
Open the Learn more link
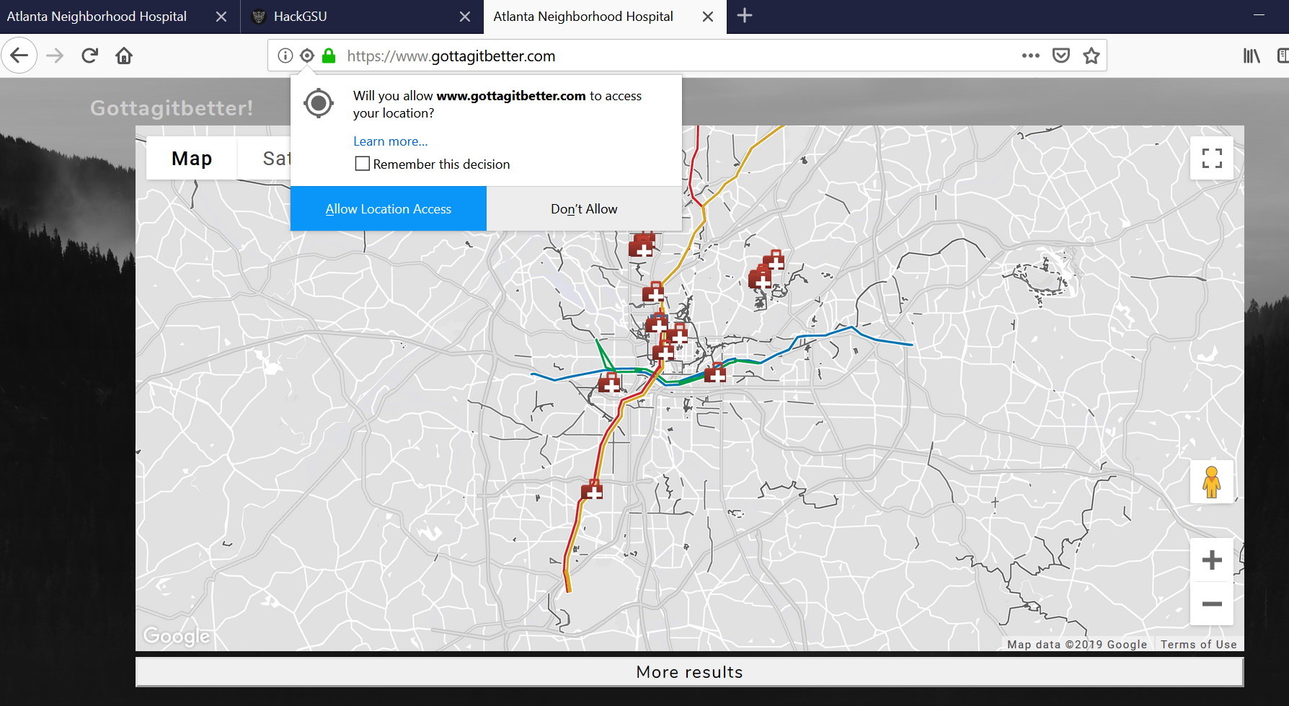point(390,141)
